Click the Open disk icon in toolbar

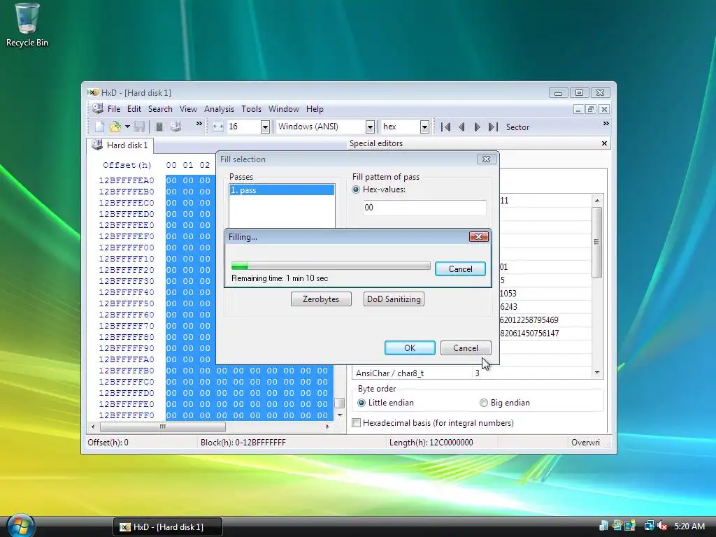(176, 127)
